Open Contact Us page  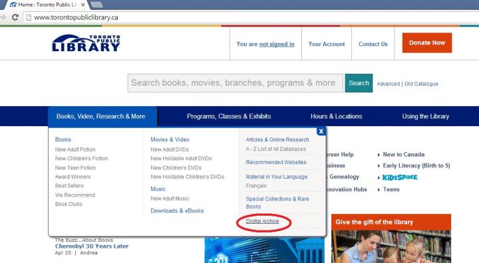pos(373,44)
